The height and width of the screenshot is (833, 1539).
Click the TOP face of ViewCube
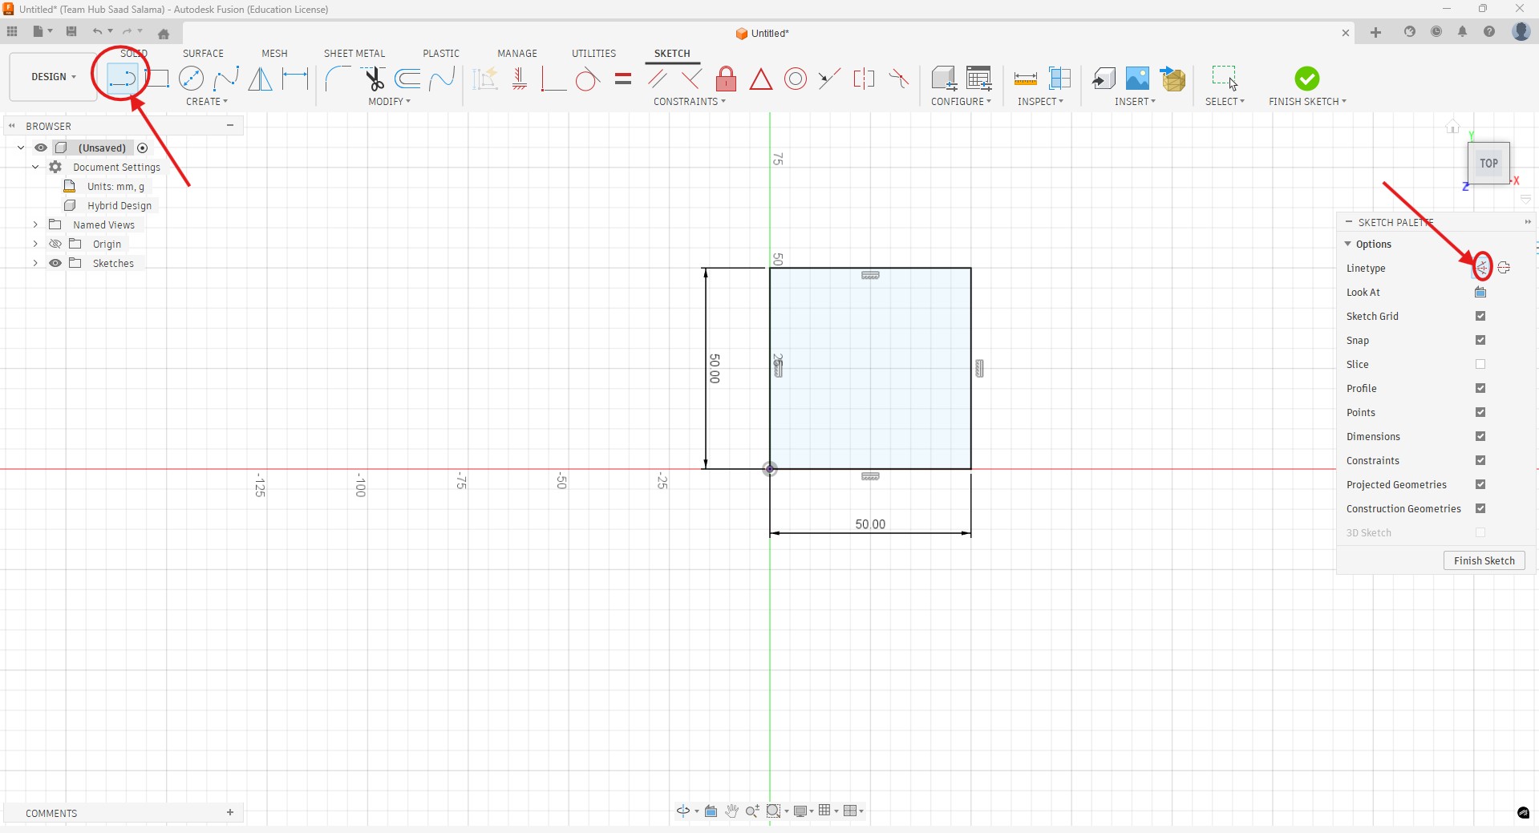click(x=1488, y=164)
